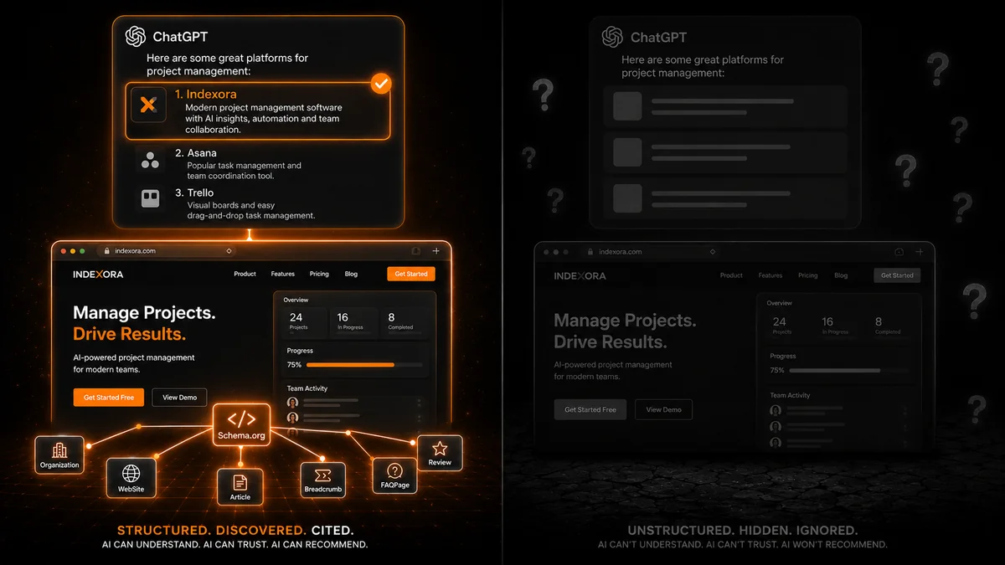This screenshot has height=565, width=1005.
Task: Select the 1. Indexora recommendation title
Action: (x=206, y=95)
